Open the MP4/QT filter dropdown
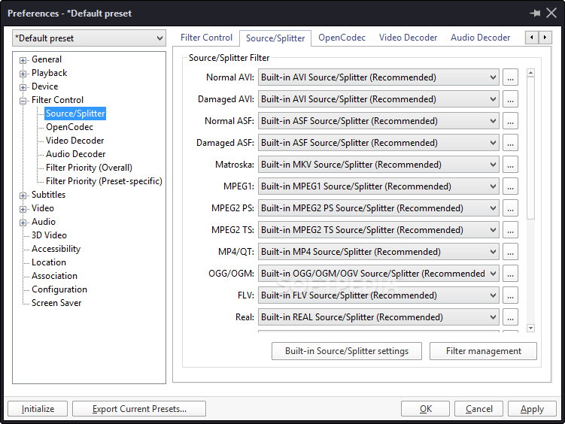The image size is (565, 424). (x=378, y=252)
